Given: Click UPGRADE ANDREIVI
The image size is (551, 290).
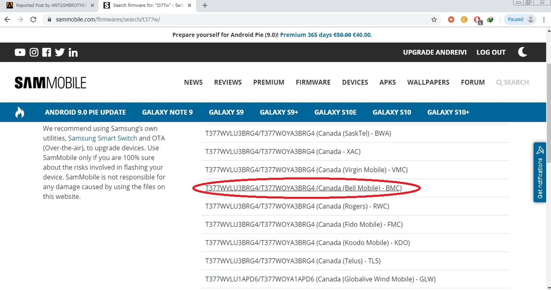Looking at the screenshot, I should click(435, 52).
